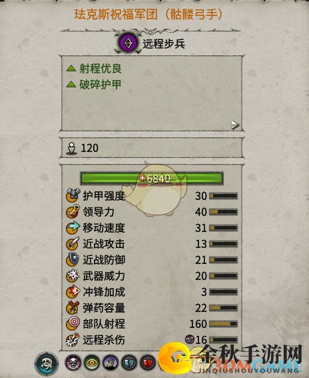The height and width of the screenshot is (378, 309).
Task: Click the unit size figure icon beside 120
Action: [x=71, y=148]
